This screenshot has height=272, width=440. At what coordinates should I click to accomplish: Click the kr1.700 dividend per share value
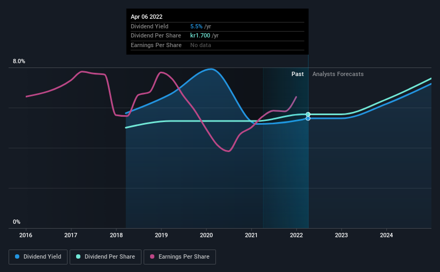[x=200, y=36]
